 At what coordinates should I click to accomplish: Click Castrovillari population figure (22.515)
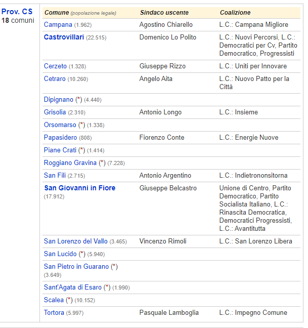(x=96, y=37)
